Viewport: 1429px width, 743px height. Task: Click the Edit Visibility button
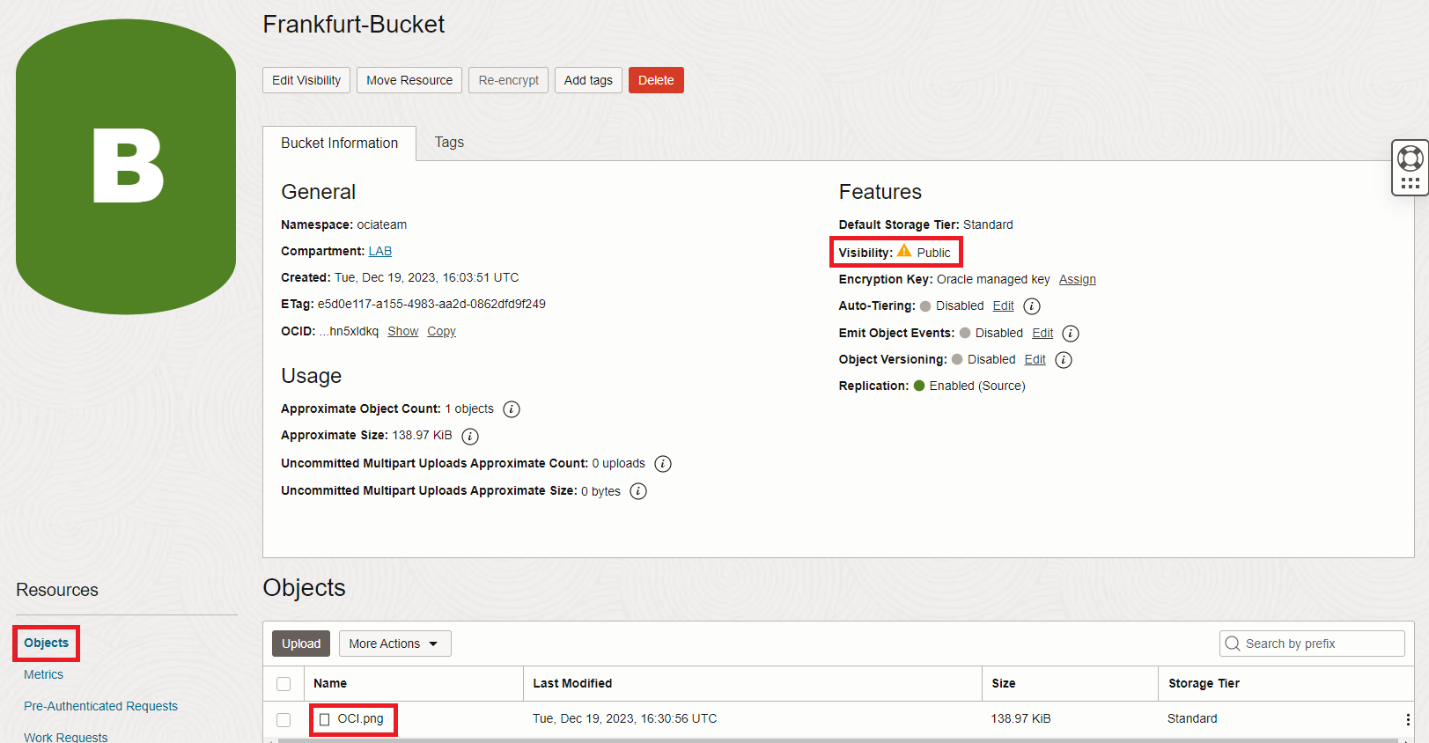click(x=306, y=80)
